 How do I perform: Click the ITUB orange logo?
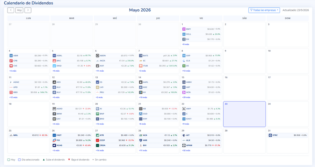141,66
